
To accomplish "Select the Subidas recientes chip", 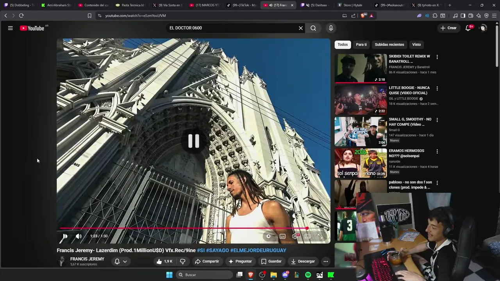I will (389, 44).
